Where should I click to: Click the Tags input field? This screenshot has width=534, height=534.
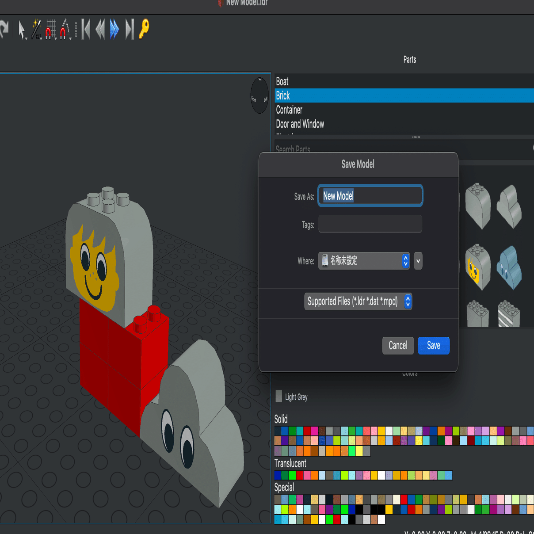pyautogui.click(x=370, y=224)
